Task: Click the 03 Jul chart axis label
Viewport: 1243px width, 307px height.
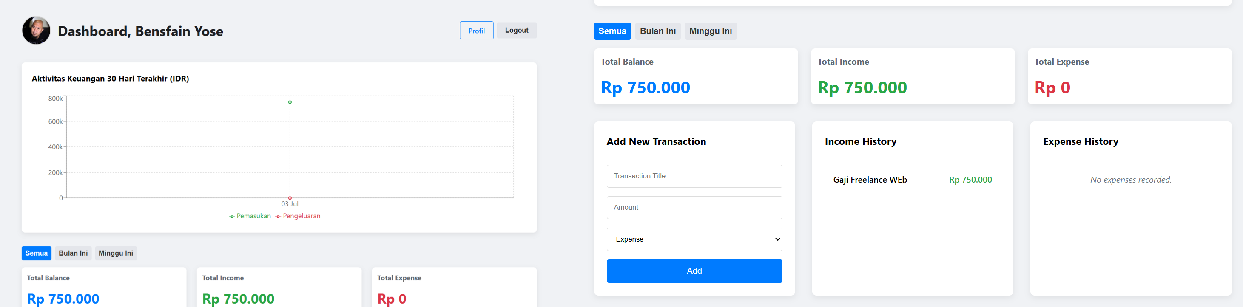Action: 290,204
